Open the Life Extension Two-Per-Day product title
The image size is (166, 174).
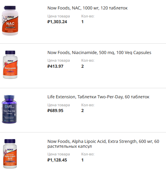pyautogui.click(x=99, y=97)
